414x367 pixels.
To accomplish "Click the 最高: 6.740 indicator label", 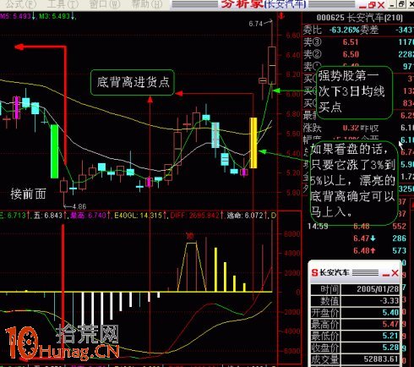I will pyautogui.click(x=90, y=216).
